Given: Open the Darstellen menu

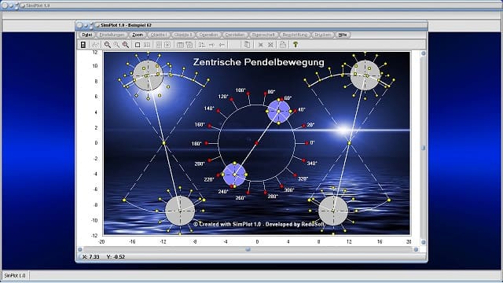Looking at the screenshot, I should click(x=235, y=35).
